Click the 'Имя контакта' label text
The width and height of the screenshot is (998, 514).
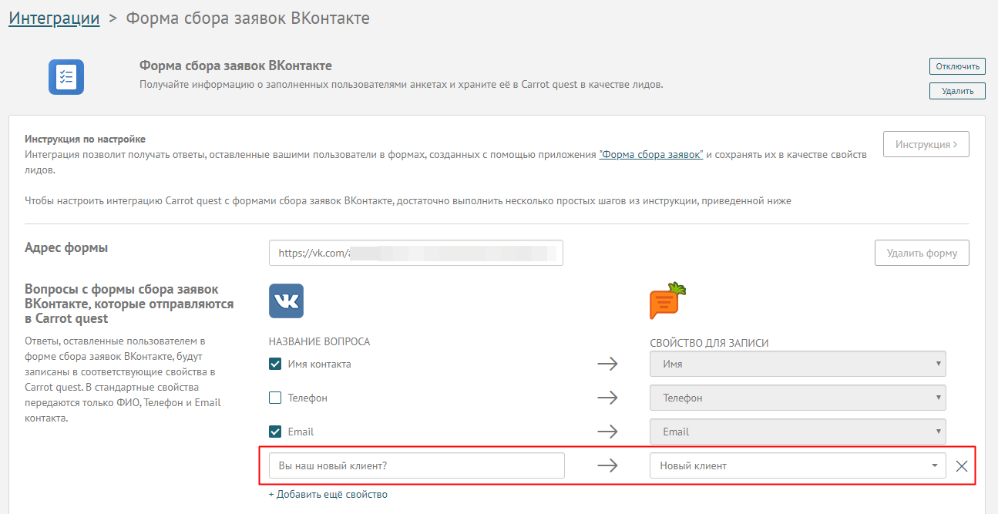(319, 364)
